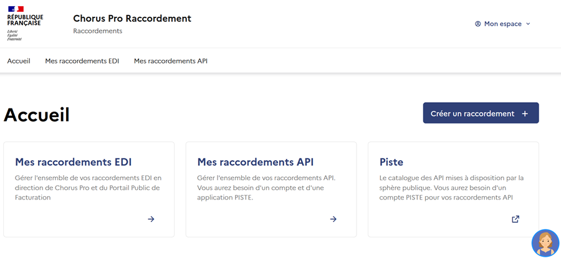This screenshot has height=258, width=561.
Task: Open the Mes raccordements EDI card title
Action: [74, 162]
